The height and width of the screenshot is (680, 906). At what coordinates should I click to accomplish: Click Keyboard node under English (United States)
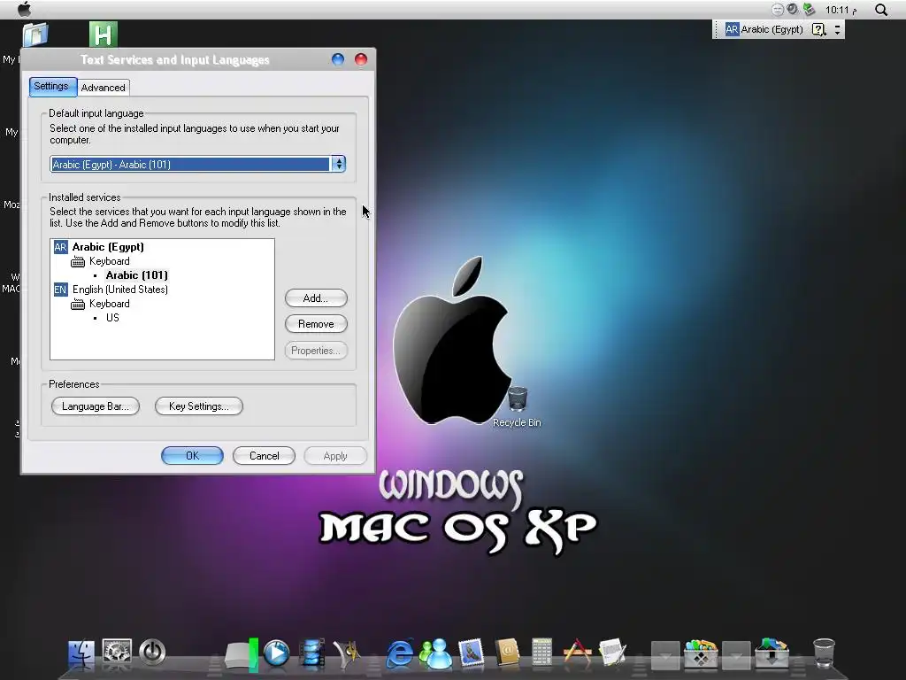click(109, 304)
